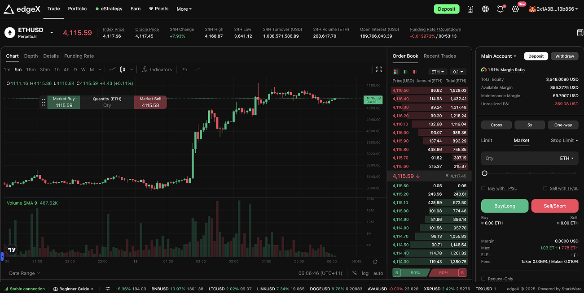Switch to the Funding Rate tab
Screen dimensions: 584x293
pyautogui.click(x=79, y=56)
